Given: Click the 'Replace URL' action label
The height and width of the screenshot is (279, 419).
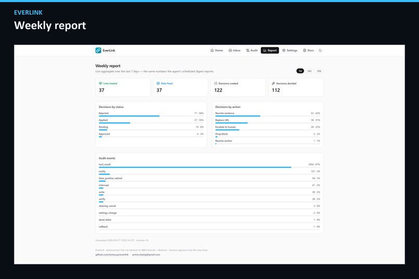Looking at the screenshot, I should tap(222, 120).
